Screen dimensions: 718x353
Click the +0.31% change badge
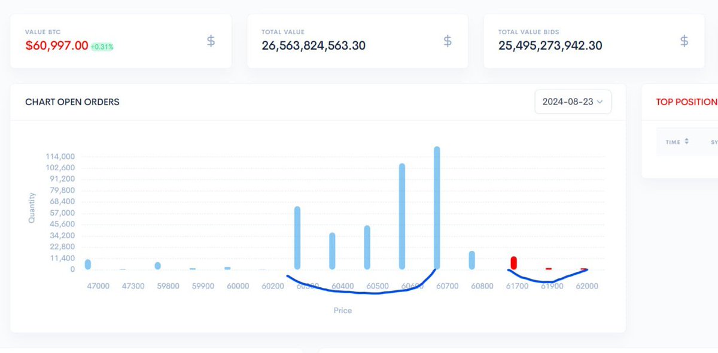pyautogui.click(x=102, y=47)
